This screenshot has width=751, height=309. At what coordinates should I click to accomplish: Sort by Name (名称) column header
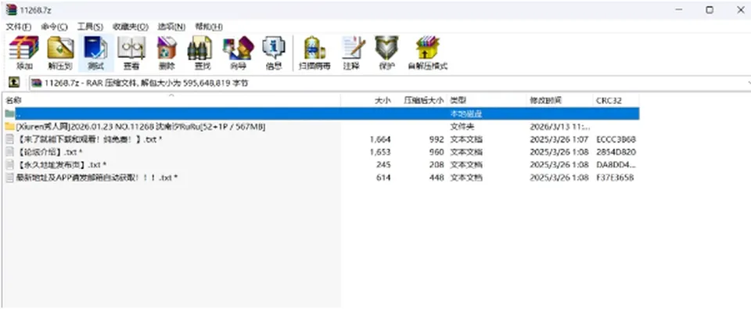coord(172,100)
